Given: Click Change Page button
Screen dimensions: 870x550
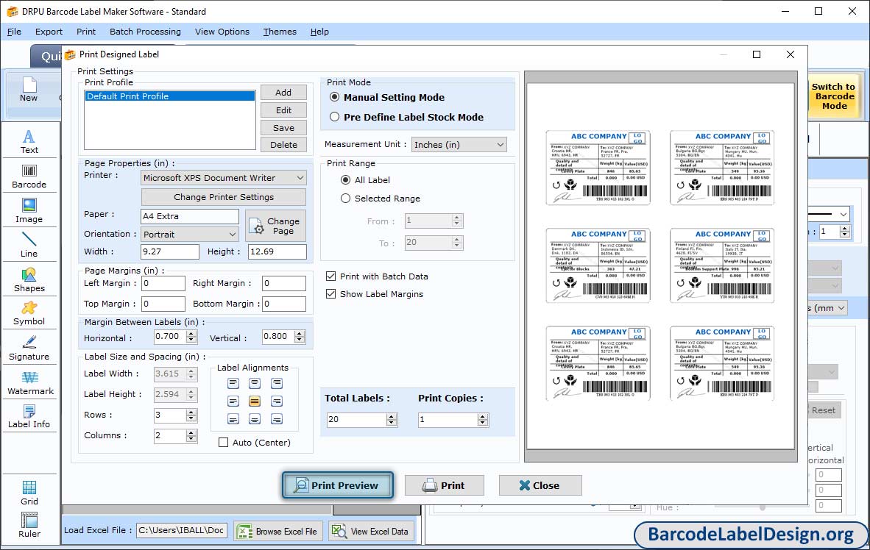Looking at the screenshot, I should [x=275, y=226].
